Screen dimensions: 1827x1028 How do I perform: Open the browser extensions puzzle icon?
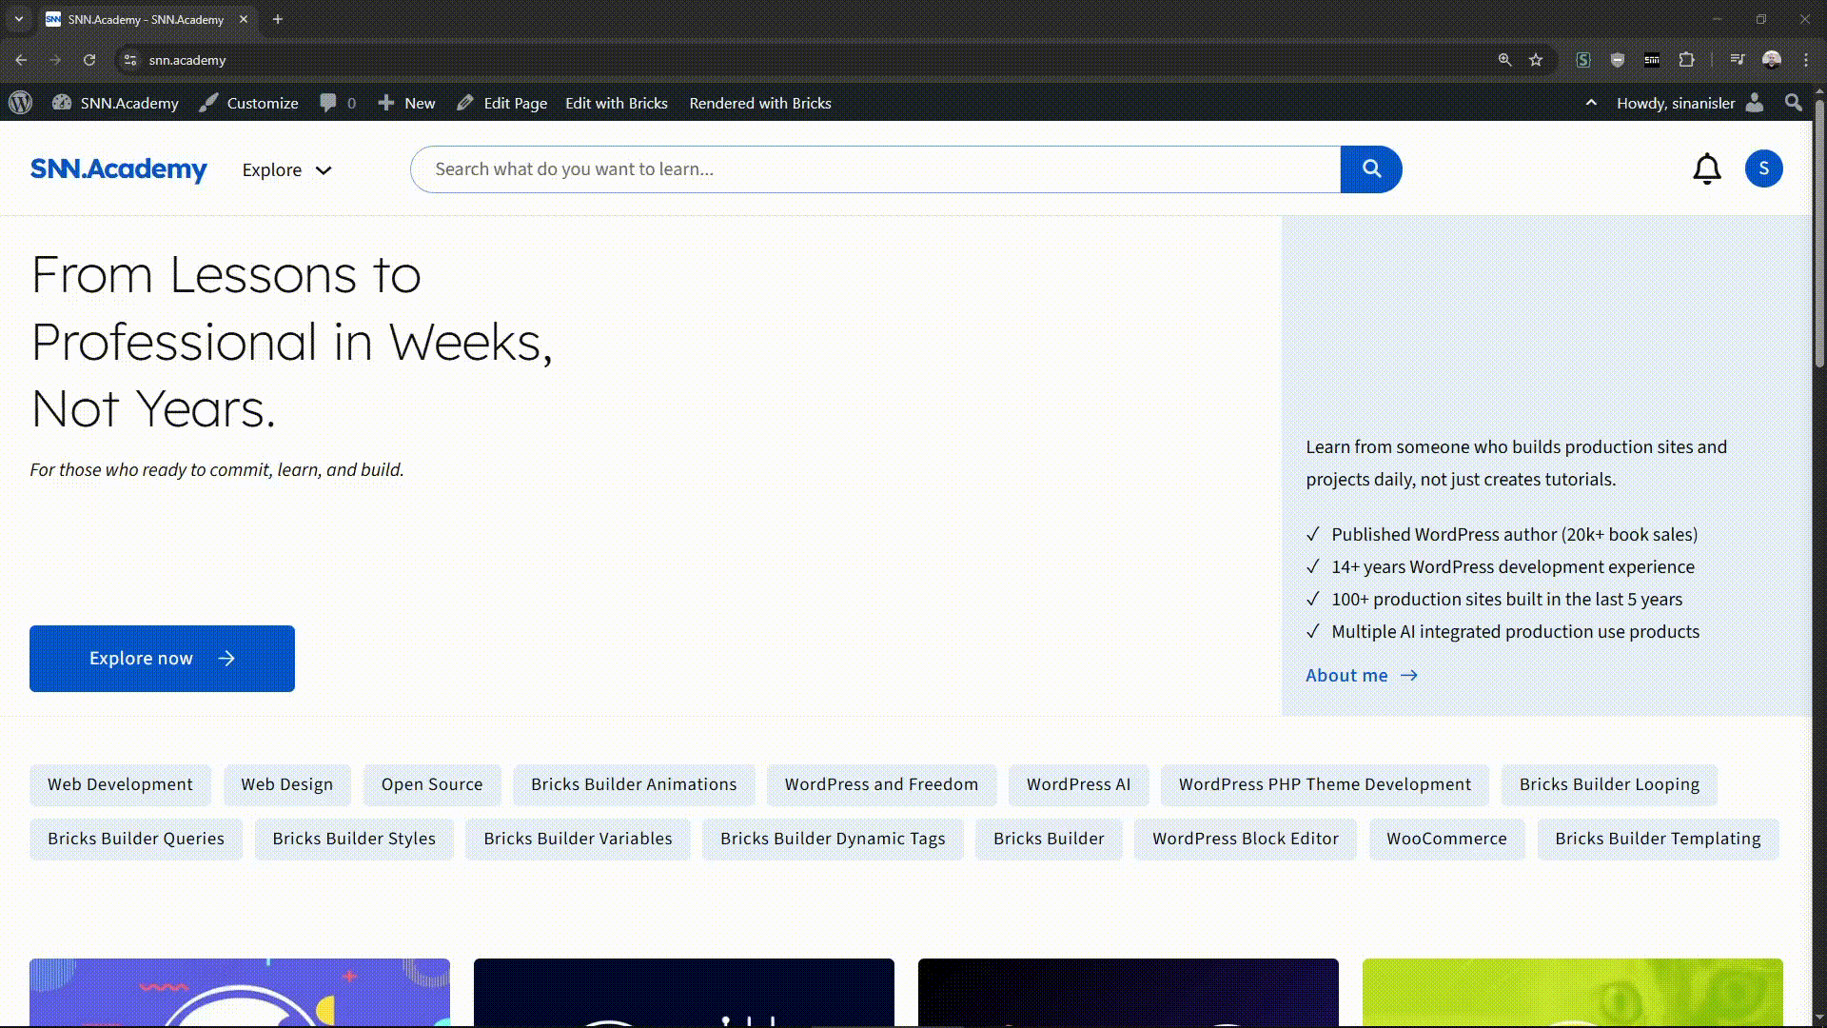pos(1686,60)
